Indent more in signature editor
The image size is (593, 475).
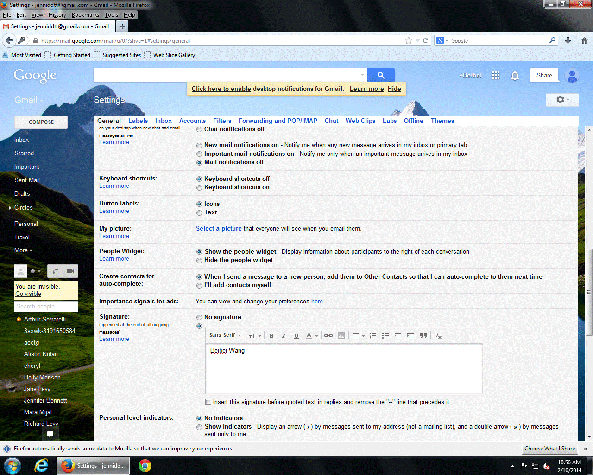[410, 335]
